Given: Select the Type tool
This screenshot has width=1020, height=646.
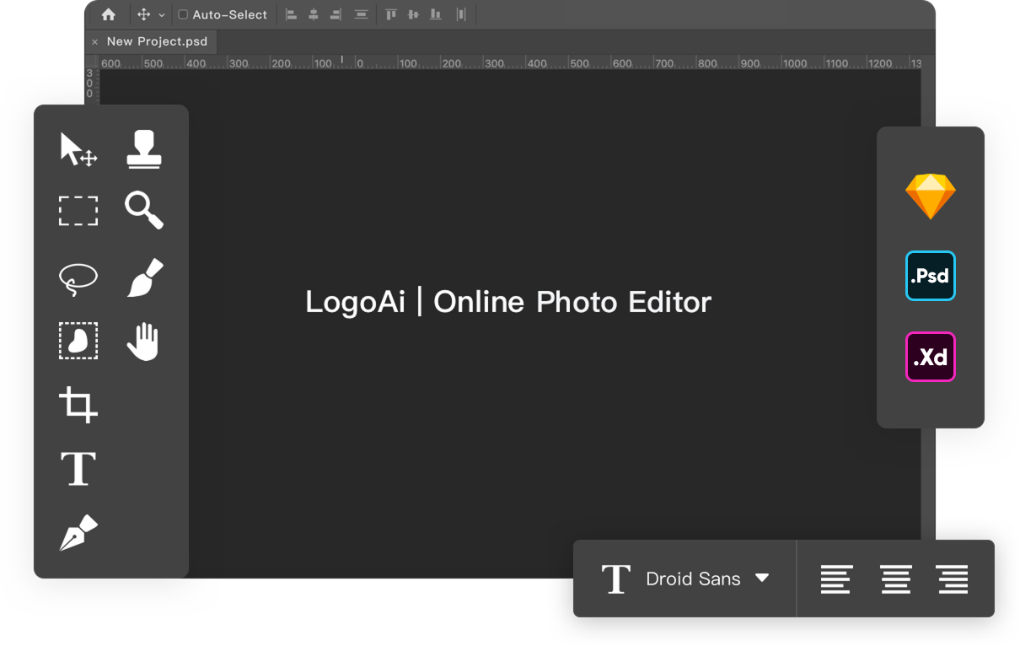Looking at the screenshot, I should (78, 469).
